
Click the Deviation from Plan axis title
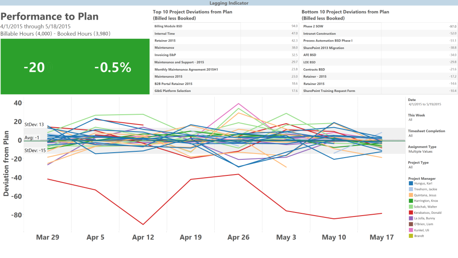[x=6, y=163]
